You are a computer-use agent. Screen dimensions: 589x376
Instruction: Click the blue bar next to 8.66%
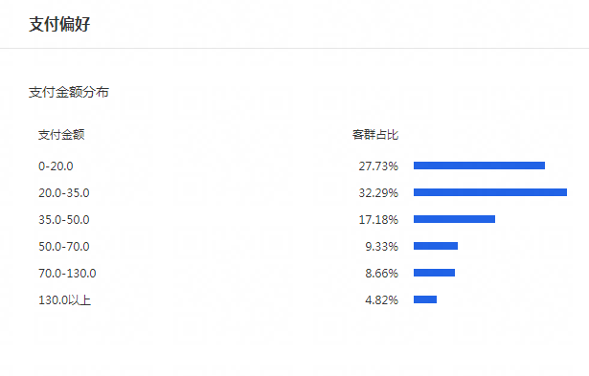pos(434,273)
